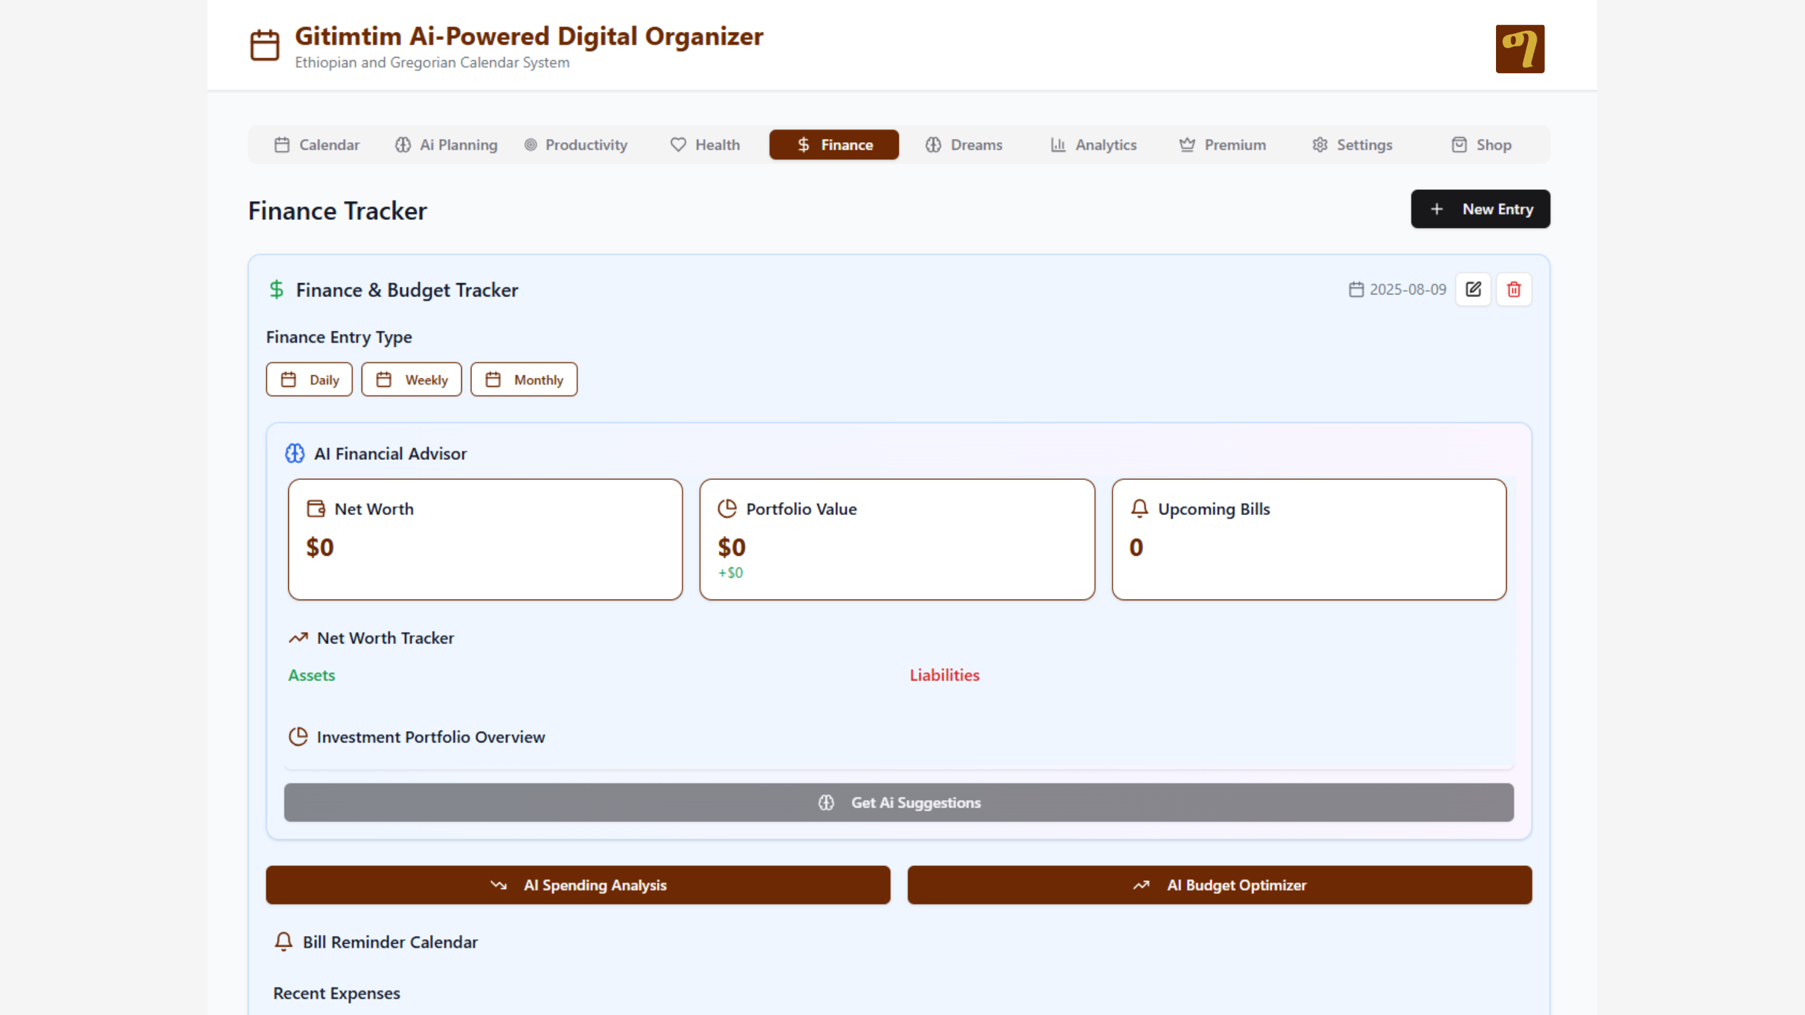Open the Analytics tab

pos(1093,145)
